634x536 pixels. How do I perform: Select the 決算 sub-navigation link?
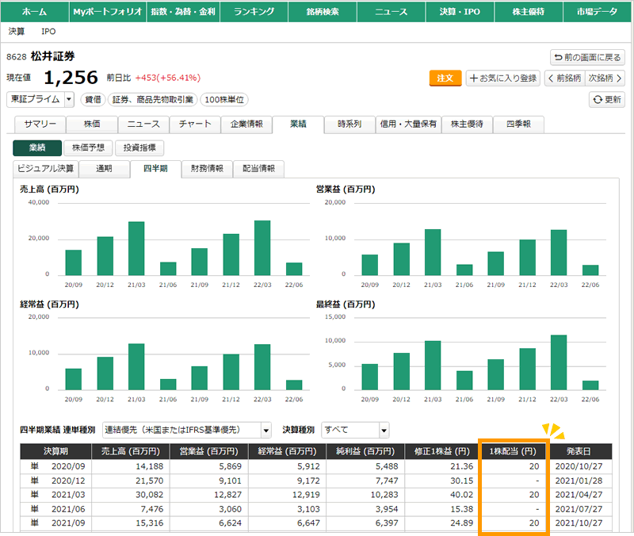(x=17, y=32)
